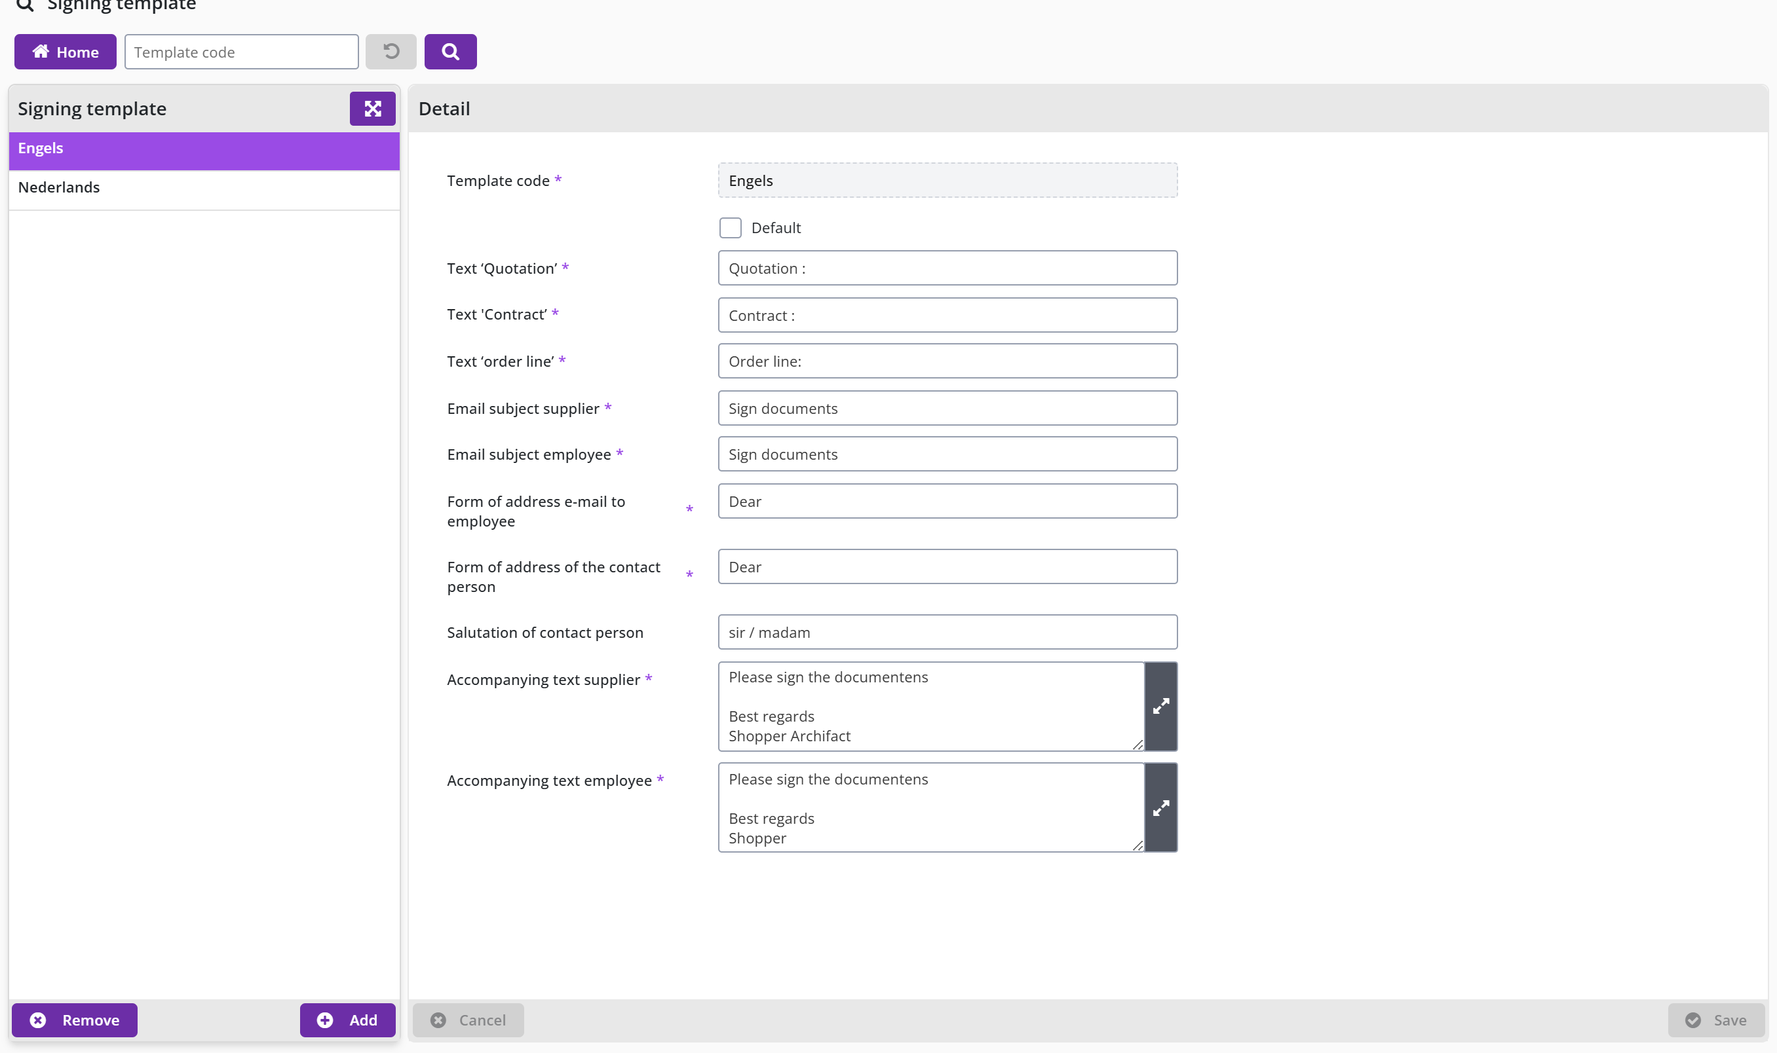Add a new signing template
Screen dimensions: 1777x1053
click(348, 1020)
